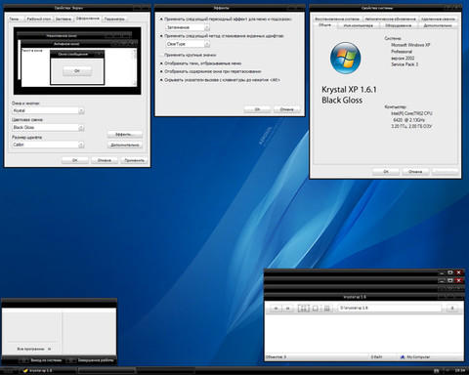Select the columns view icon in the explorer toolbar
This screenshot has width=469, height=375.
(327, 308)
